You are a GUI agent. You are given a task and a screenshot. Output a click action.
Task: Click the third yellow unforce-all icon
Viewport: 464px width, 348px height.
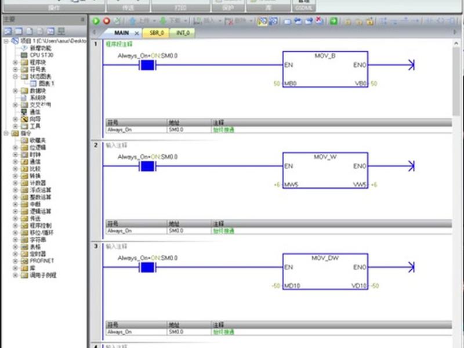[369, 21]
